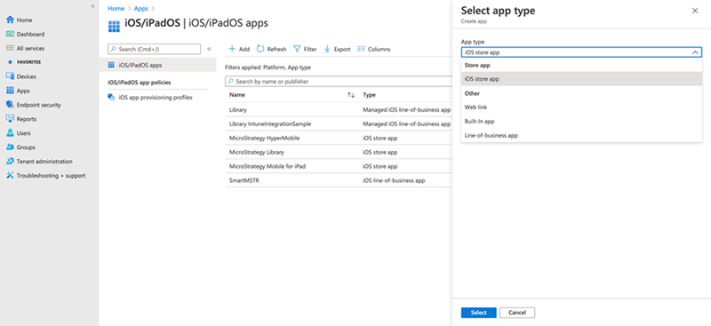Screen dimensions: 711x326
Task: Click the Export download icon
Action: click(x=327, y=49)
